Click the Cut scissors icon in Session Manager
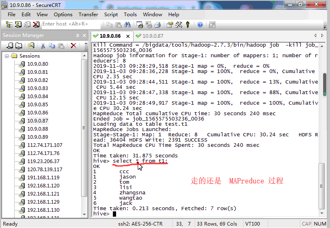The width and height of the screenshot is (330, 228). click(x=42, y=46)
